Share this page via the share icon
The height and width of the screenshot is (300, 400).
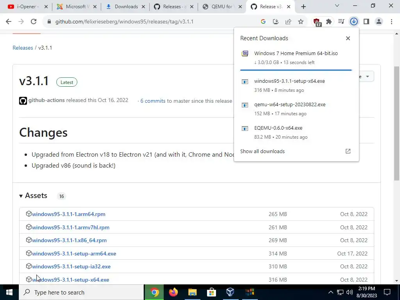(288, 22)
